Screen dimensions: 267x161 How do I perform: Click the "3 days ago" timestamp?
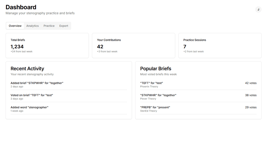click(x=17, y=99)
